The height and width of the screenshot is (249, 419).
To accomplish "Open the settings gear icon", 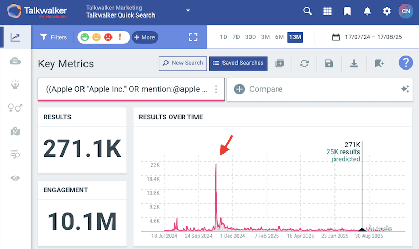I will pyautogui.click(x=387, y=11).
